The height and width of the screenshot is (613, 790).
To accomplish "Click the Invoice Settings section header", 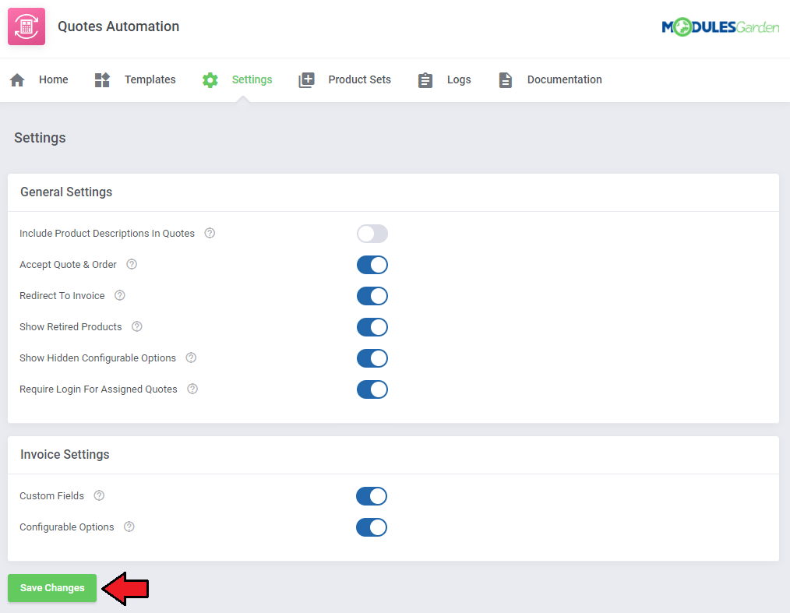I will (x=65, y=455).
